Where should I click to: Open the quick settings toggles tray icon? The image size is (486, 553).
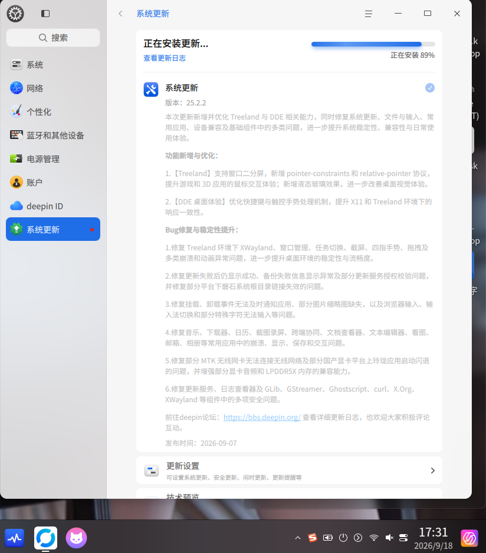[x=403, y=538]
